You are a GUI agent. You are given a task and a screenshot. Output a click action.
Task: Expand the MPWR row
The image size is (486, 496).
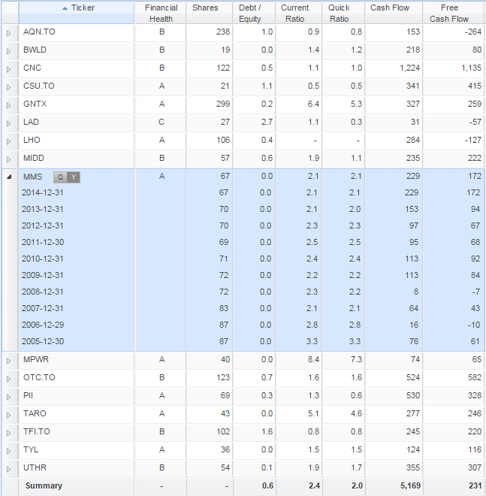(x=9, y=361)
